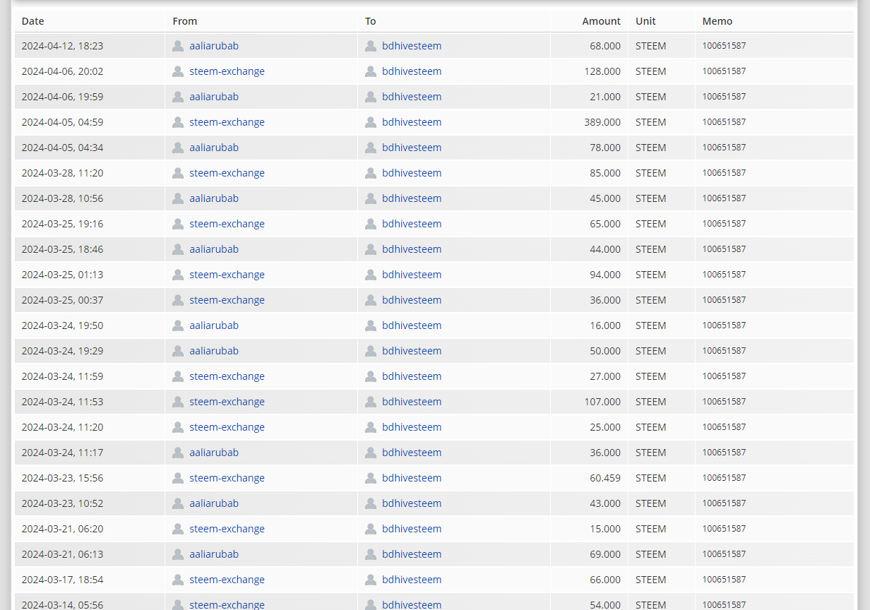Click memo 100651587 in 2024-03-21, 06:13 row
870x610 pixels.
coord(724,554)
